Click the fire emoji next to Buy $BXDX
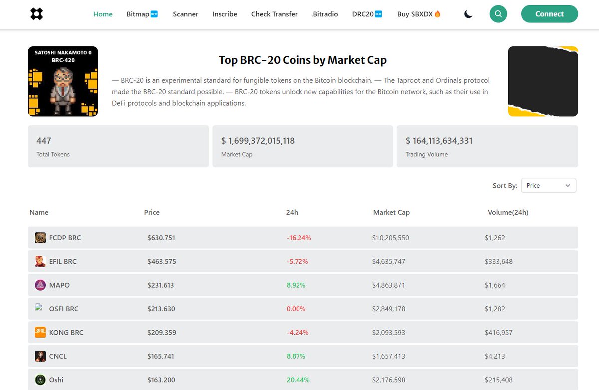This screenshot has height=390, width=599. 438,14
